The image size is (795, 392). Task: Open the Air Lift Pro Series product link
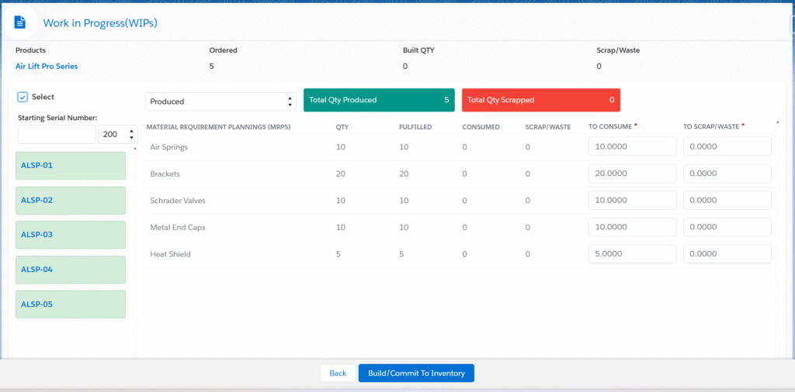point(47,67)
